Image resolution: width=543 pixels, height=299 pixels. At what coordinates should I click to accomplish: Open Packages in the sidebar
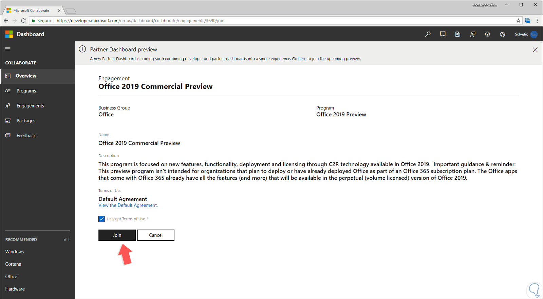[37, 121]
